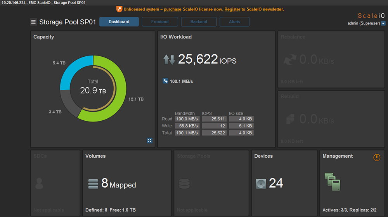Select the Write bandwidth 58.8 KB/s cell

point(187,126)
